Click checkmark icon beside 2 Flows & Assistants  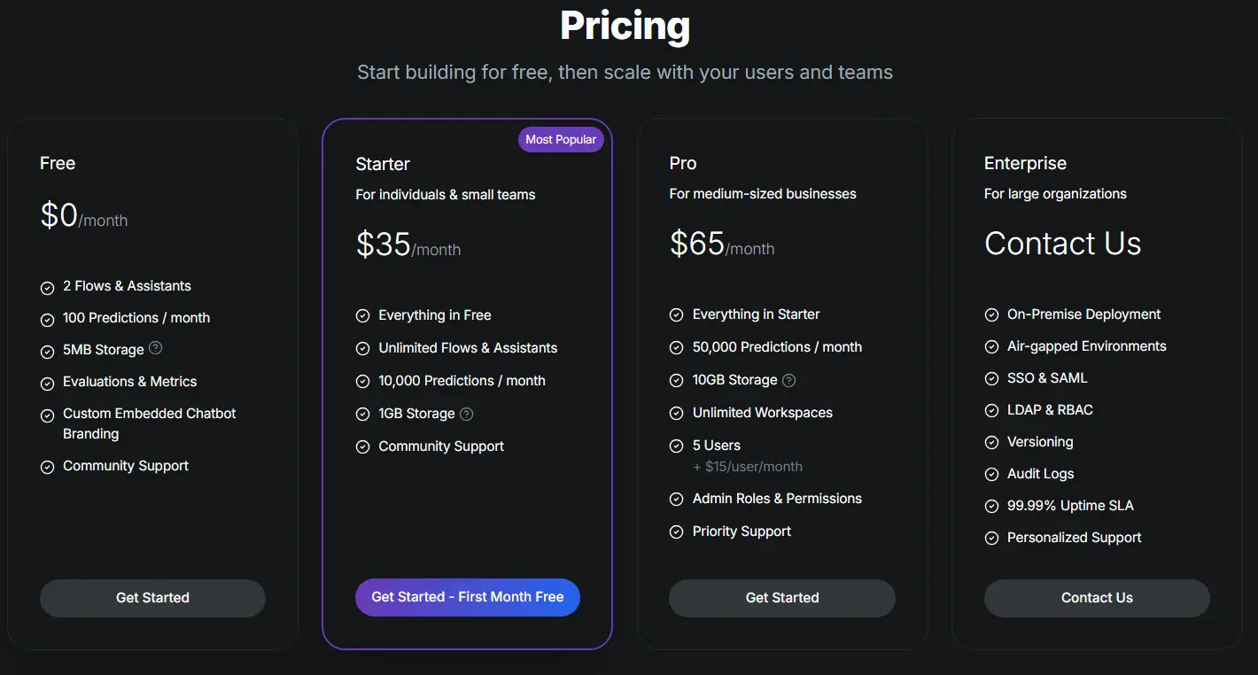[48, 287]
